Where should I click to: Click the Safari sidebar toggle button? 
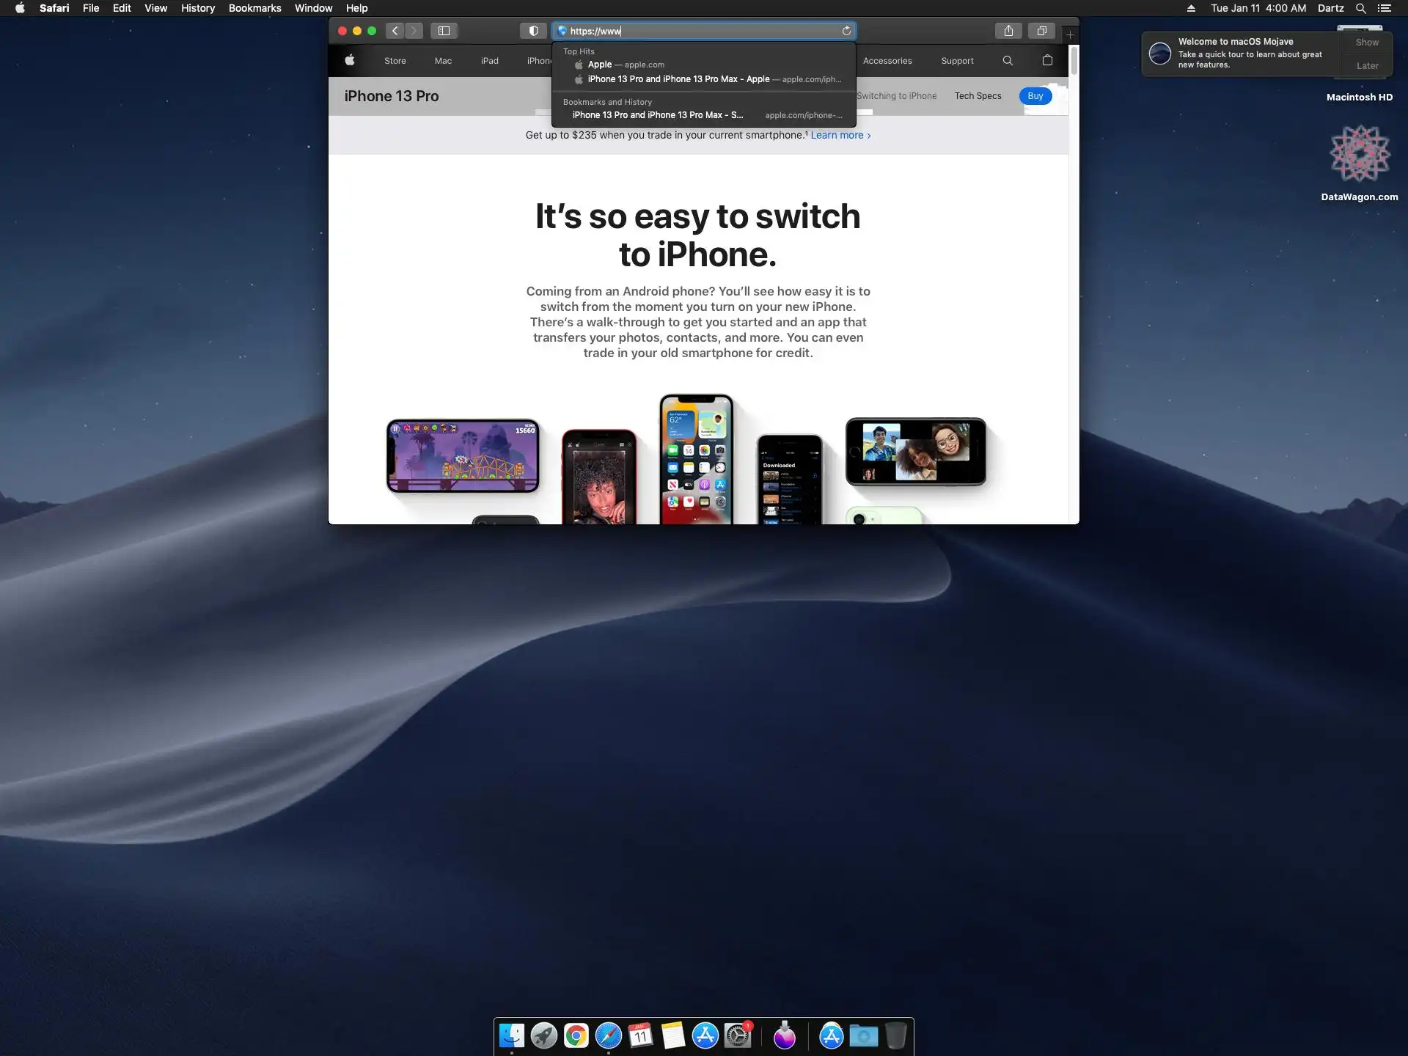pos(444,31)
